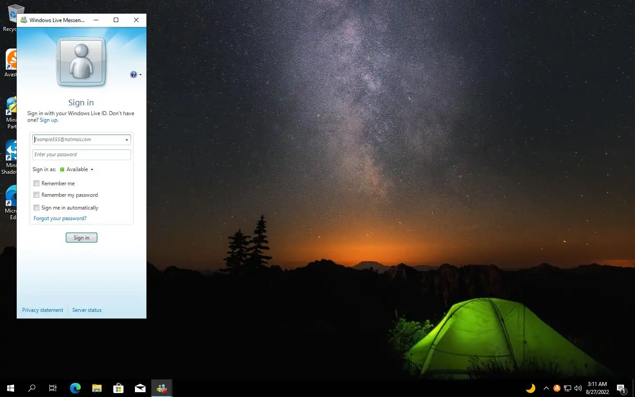Screen dimensions: 635x397
Task: Open the notification center icon
Action: point(621,389)
